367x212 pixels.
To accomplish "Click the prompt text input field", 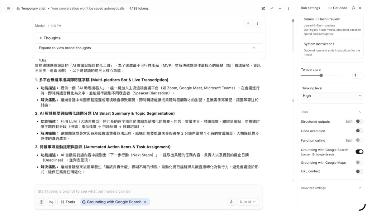I will [x=148, y=192].
